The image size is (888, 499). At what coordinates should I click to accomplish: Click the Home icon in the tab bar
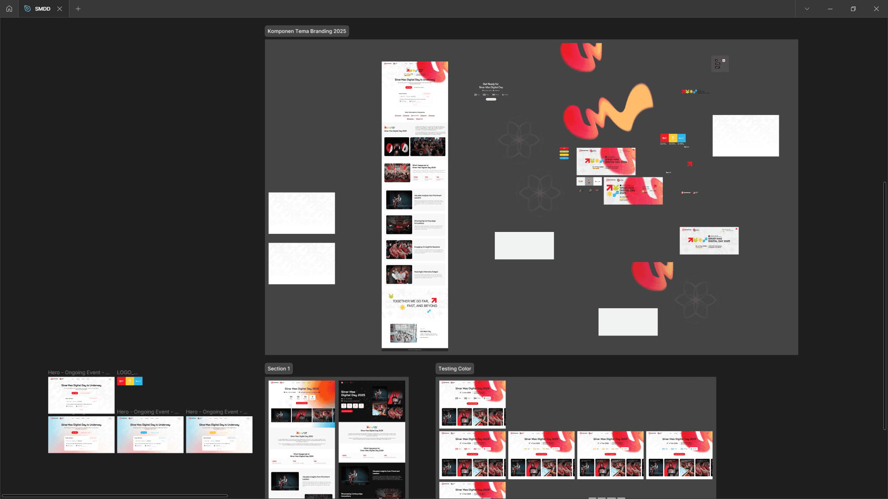(x=9, y=9)
